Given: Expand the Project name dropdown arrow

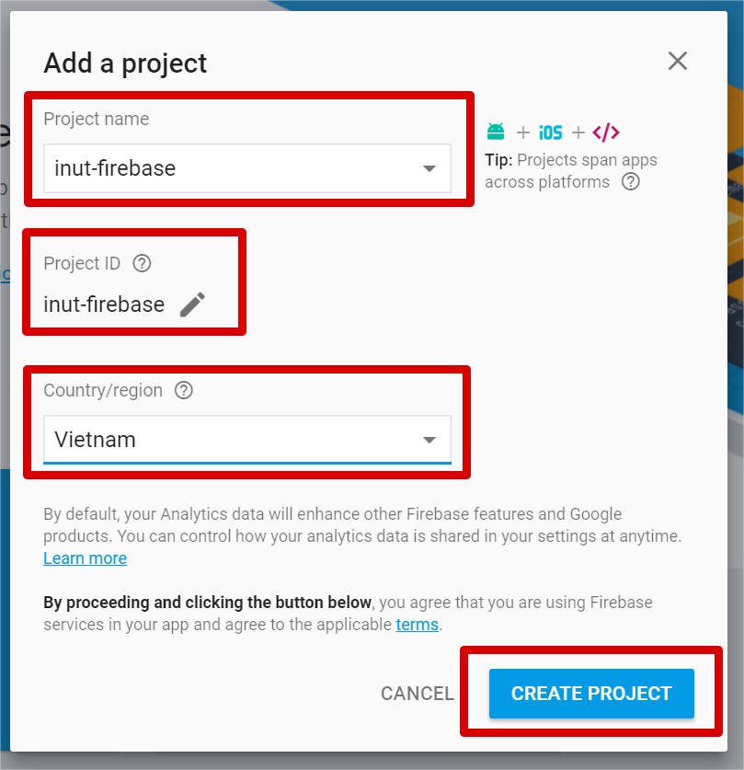Looking at the screenshot, I should point(429,168).
